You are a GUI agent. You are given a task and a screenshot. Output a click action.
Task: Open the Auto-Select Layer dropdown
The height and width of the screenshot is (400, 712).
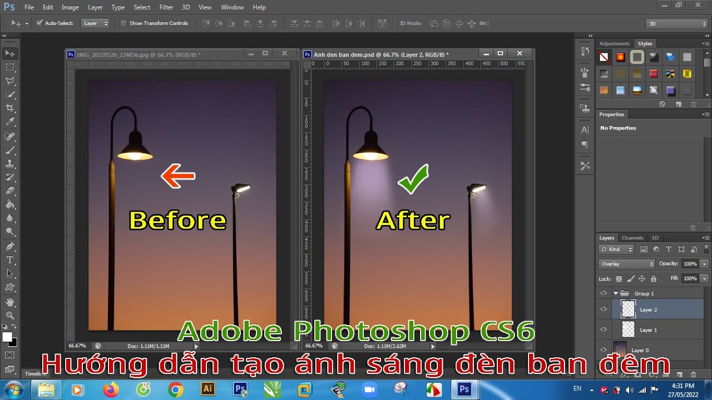(x=95, y=23)
